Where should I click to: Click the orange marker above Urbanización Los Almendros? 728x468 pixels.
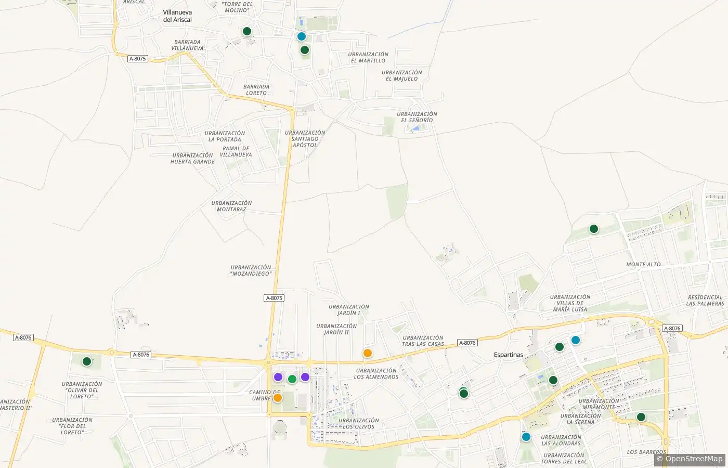pos(368,353)
